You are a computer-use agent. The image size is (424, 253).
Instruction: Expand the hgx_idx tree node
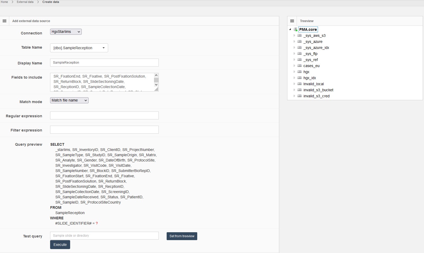point(294,78)
